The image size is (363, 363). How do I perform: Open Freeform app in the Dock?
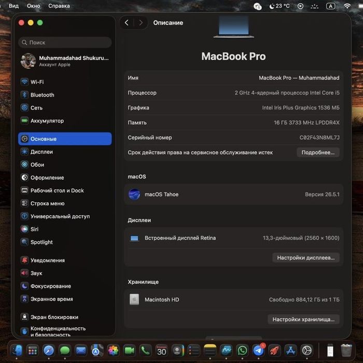(226, 351)
